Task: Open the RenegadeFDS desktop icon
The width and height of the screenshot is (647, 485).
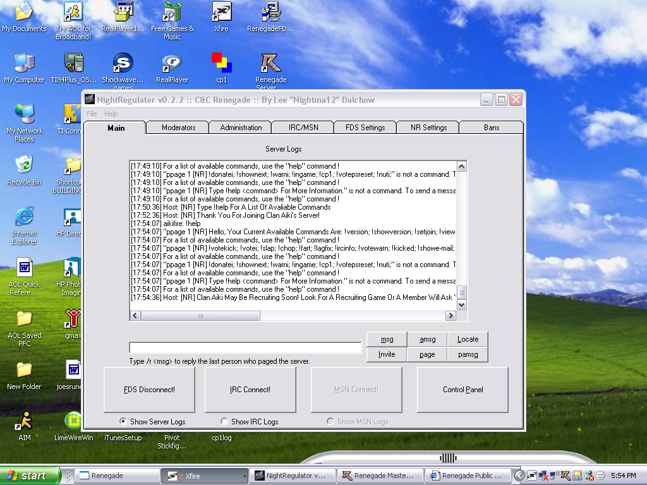Action: pyautogui.click(x=270, y=13)
